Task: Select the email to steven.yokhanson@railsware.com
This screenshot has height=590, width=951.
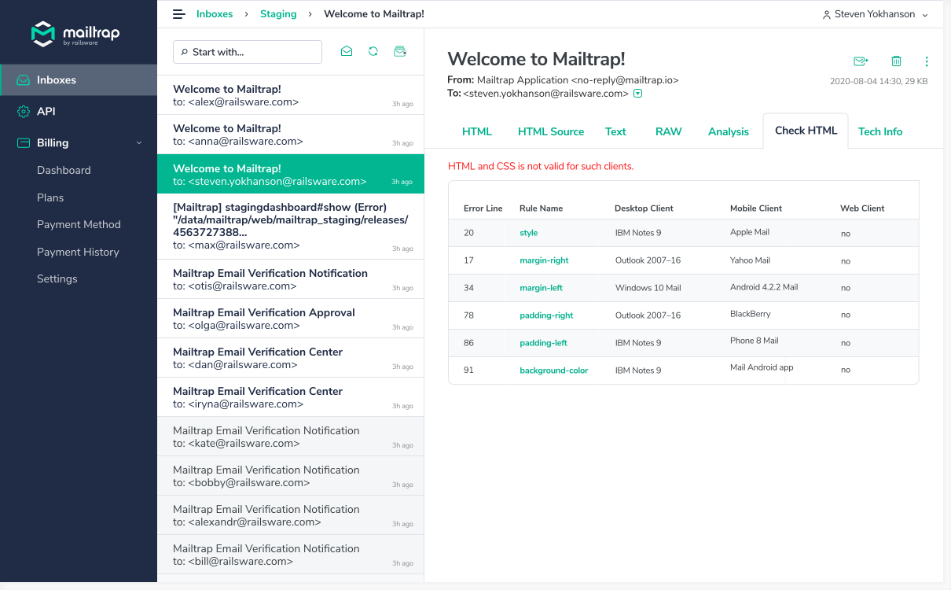Action: pos(291,174)
